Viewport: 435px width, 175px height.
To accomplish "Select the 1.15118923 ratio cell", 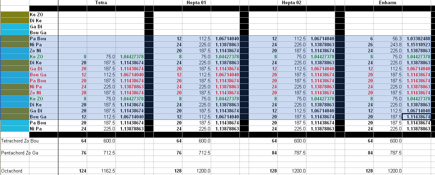I will coord(416,45).
